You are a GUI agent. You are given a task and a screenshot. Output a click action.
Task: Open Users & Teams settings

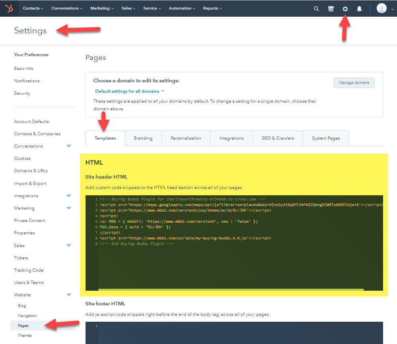(x=29, y=282)
